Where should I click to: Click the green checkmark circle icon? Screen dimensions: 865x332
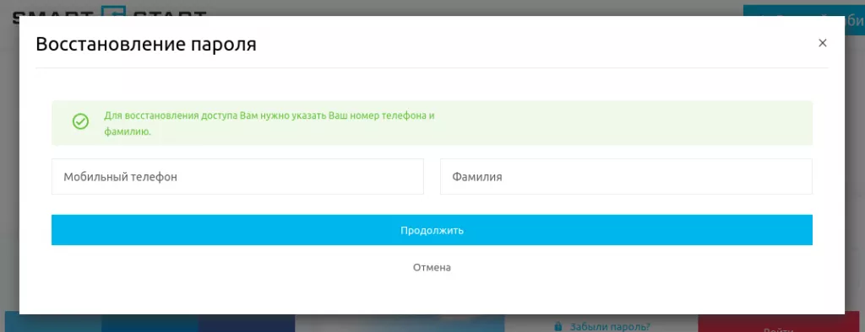point(80,121)
